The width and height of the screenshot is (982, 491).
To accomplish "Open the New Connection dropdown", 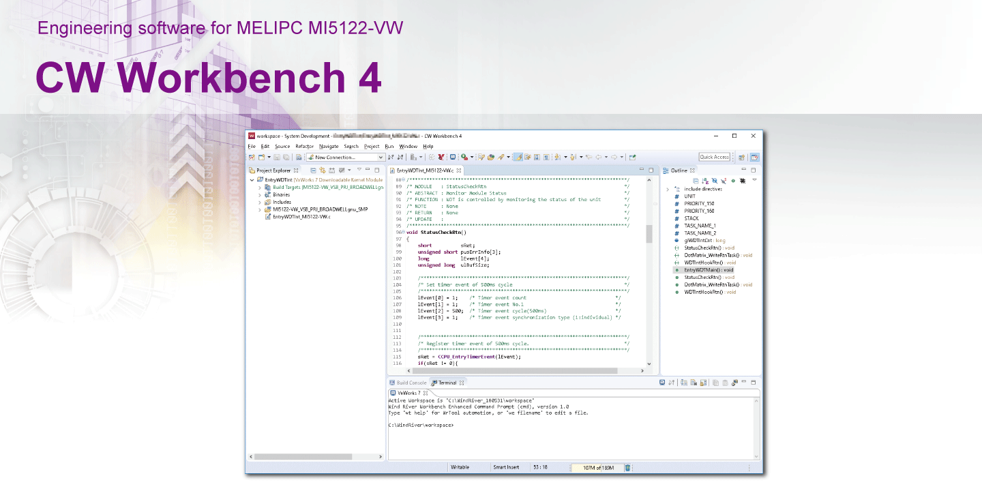I will [x=381, y=157].
